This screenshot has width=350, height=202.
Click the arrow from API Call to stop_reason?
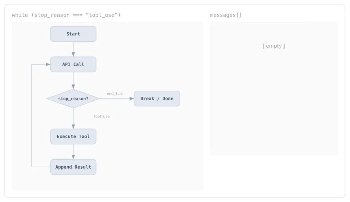(x=73, y=80)
